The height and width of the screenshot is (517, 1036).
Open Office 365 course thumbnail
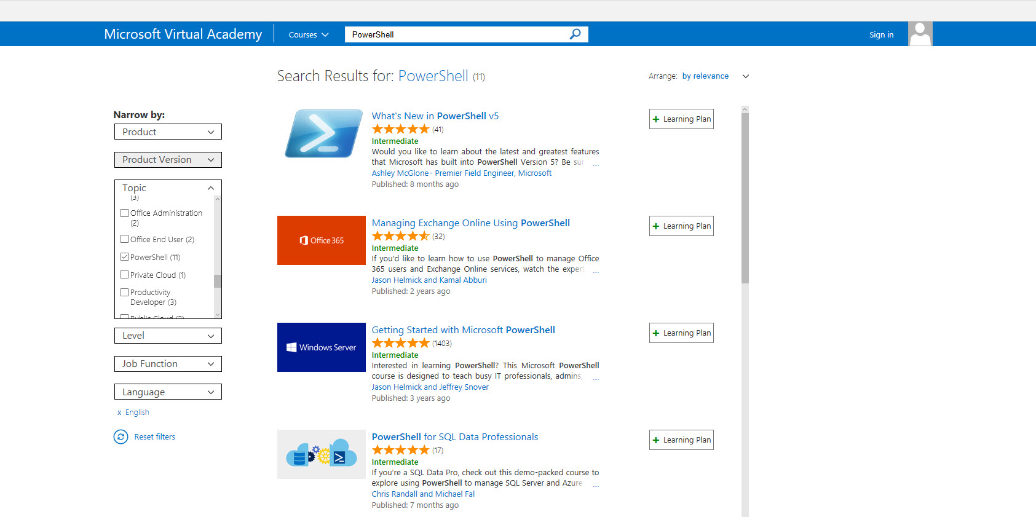pyautogui.click(x=322, y=240)
